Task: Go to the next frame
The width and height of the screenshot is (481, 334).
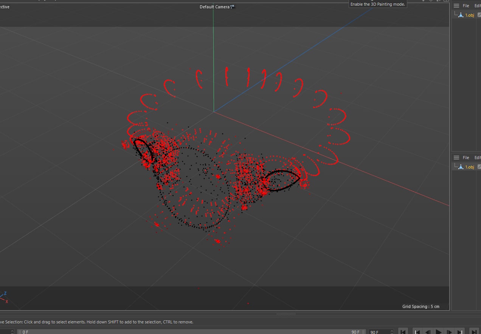Action: pyautogui.click(x=449, y=332)
